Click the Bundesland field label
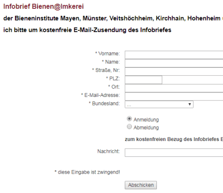The width and height of the screenshot is (223, 193). tap(104, 104)
